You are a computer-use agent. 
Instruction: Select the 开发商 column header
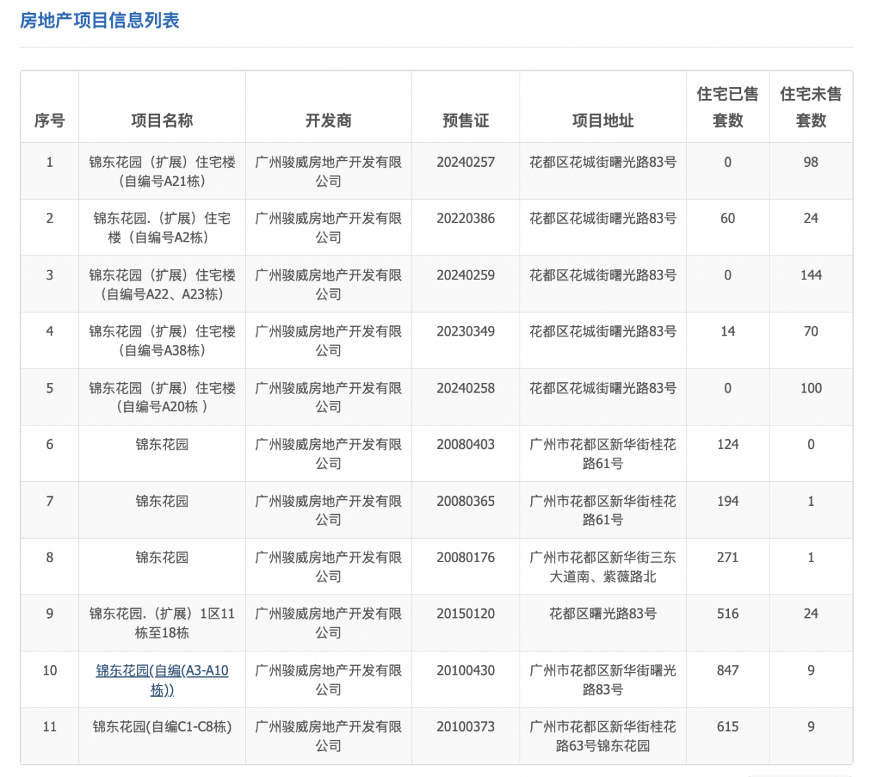(328, 121)
